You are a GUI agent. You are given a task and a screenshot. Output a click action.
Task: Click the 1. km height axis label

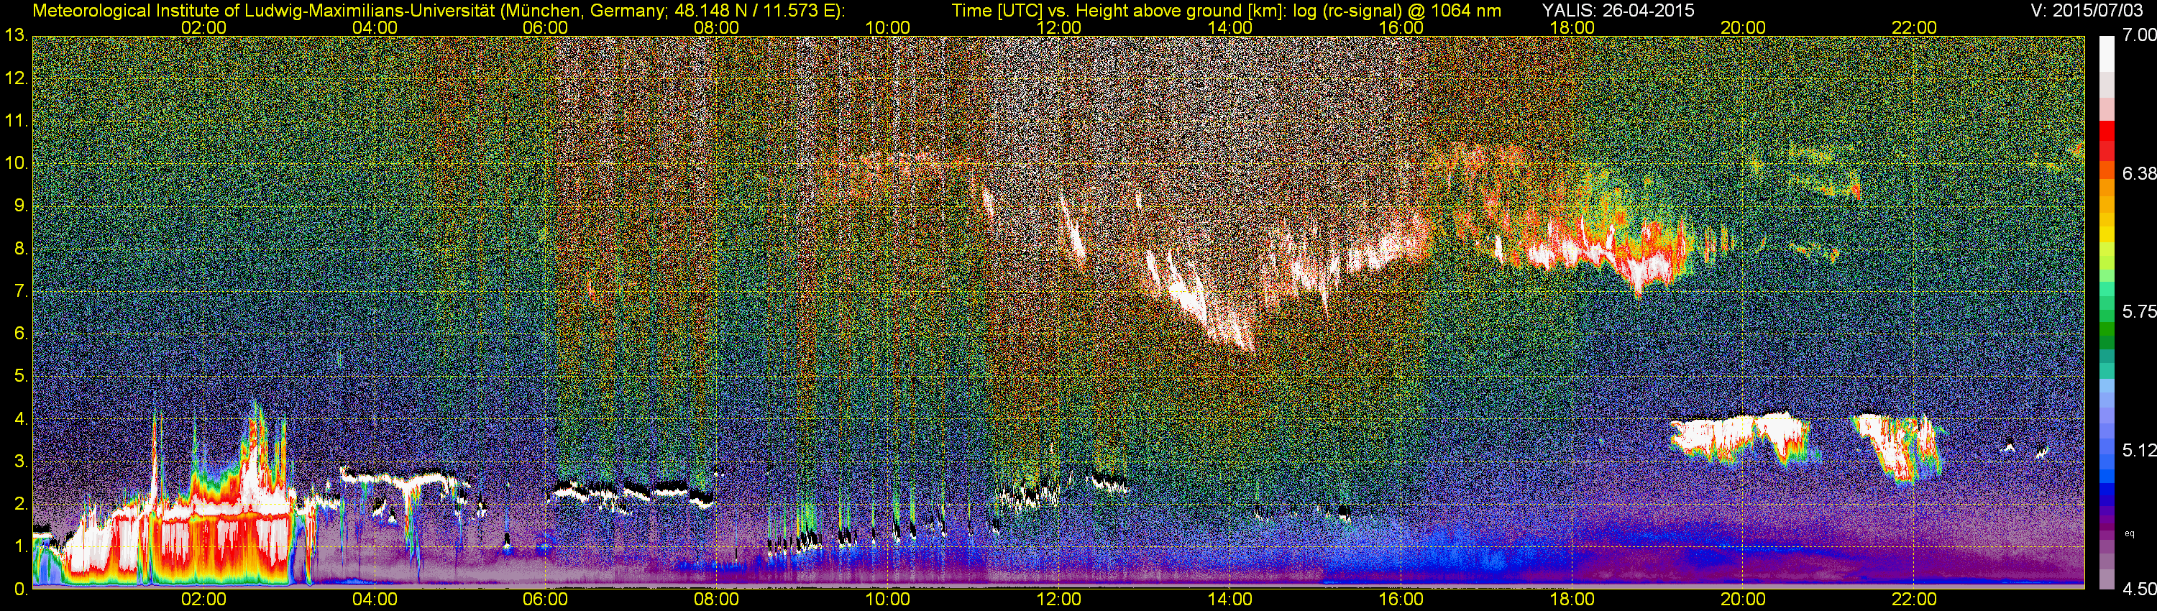21,546
